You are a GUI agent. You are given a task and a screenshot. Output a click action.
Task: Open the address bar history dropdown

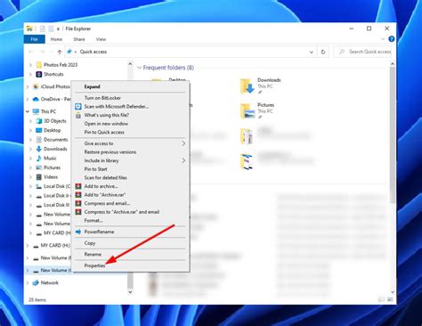(x=312, y=52)
